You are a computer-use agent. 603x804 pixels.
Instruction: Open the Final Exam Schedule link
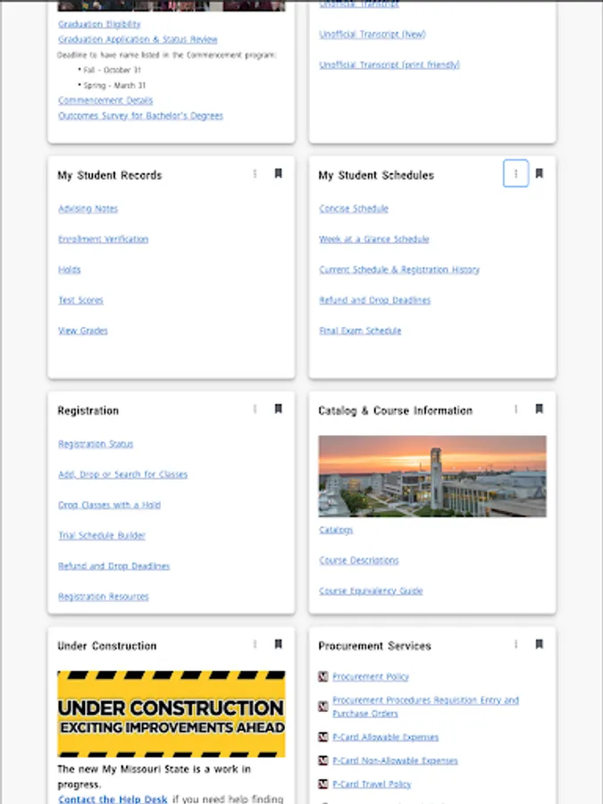click(360, 331)
